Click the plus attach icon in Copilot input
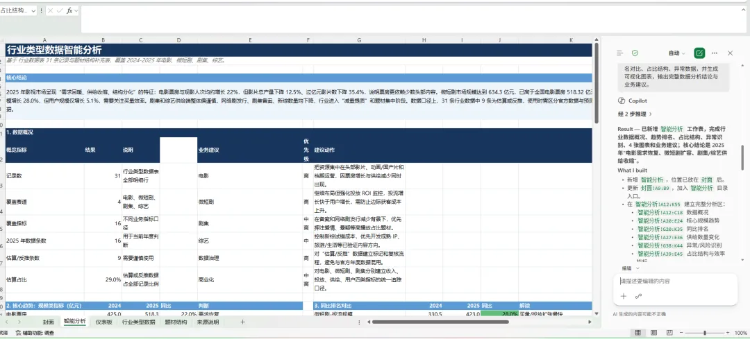 tap(623, 296)
